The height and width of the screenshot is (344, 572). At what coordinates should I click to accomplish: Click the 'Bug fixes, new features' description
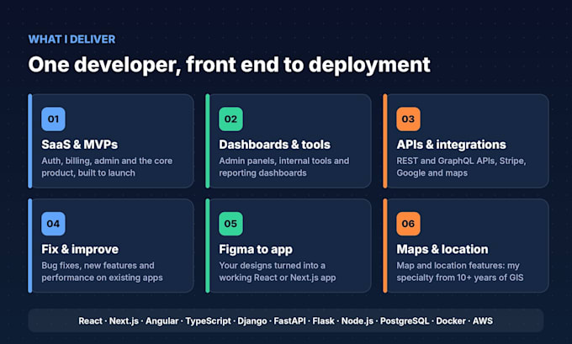(102, 272)
